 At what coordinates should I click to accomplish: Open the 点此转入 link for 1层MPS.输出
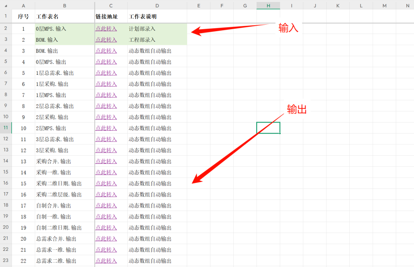[106, 95]
